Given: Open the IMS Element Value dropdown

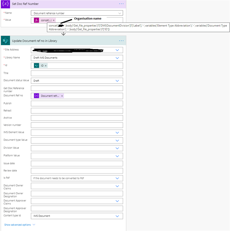Looking at the screenshot, I should [x=117, y=133].
